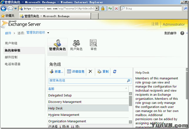Click the role list scrollbar thumb
189x129 pixels.
(131, 101)
